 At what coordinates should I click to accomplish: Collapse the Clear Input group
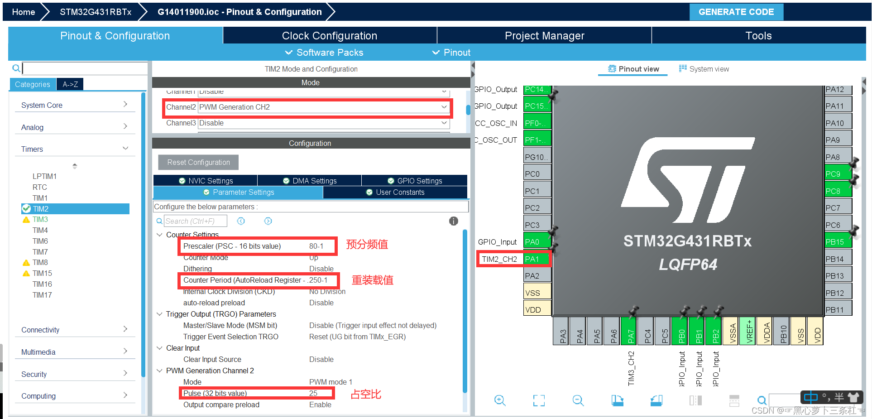pos(159,348)
